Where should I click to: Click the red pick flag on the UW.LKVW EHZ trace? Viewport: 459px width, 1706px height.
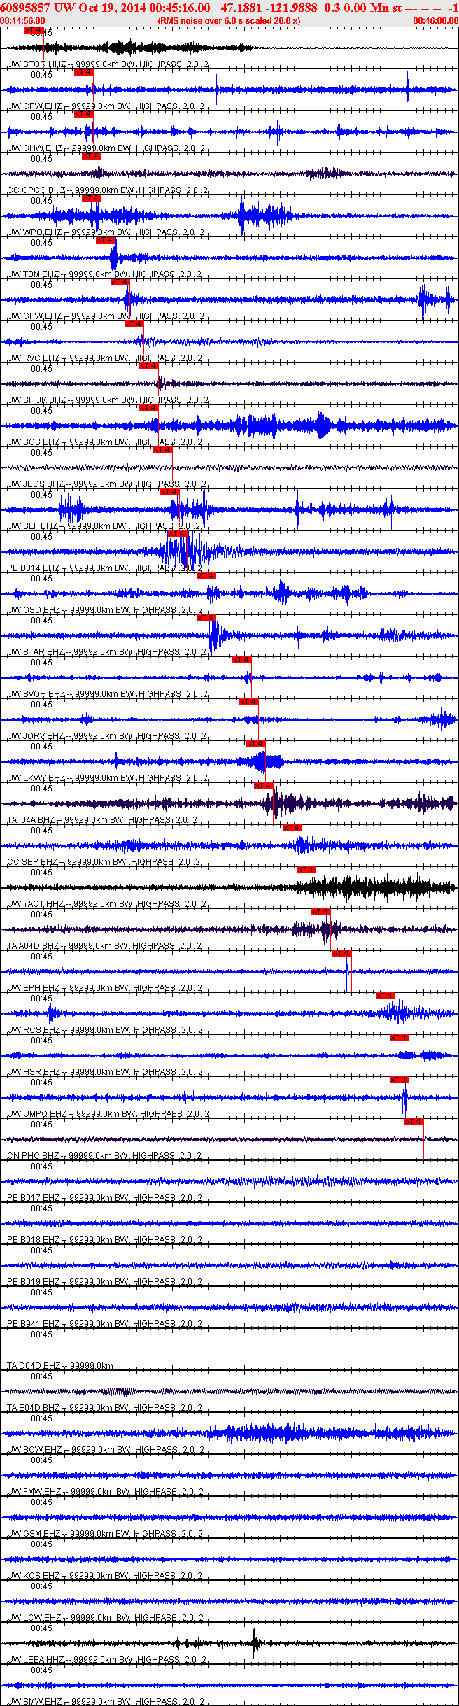pos(256,744)
